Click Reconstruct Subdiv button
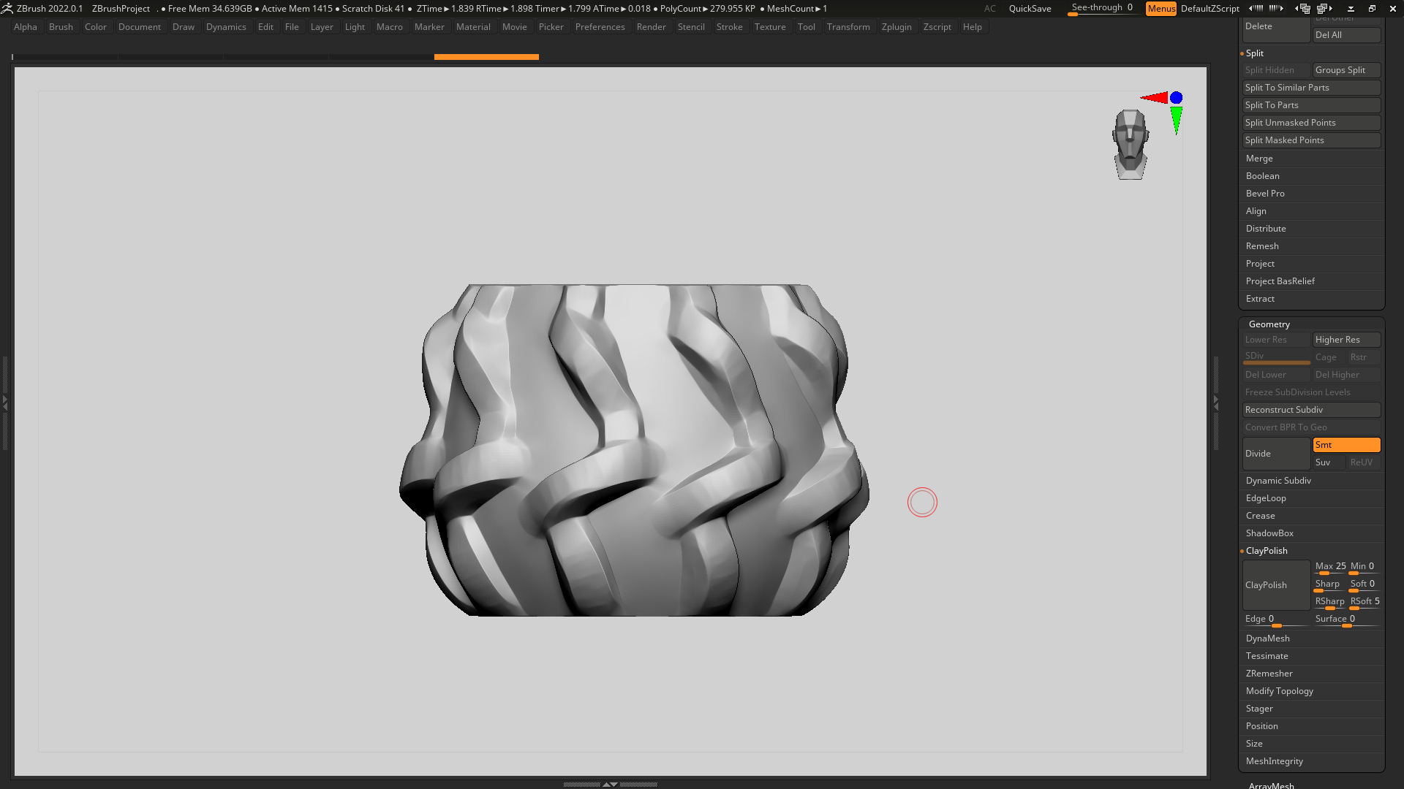 (x=1311, y=410)
